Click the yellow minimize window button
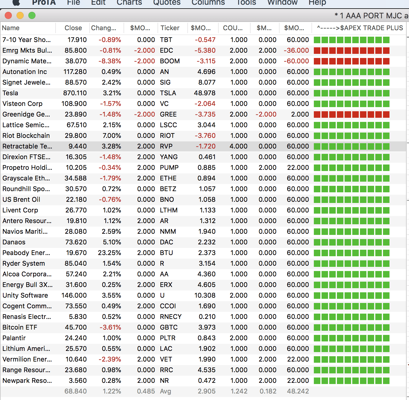This screenshot has height=400, width=409. [20, 15]
